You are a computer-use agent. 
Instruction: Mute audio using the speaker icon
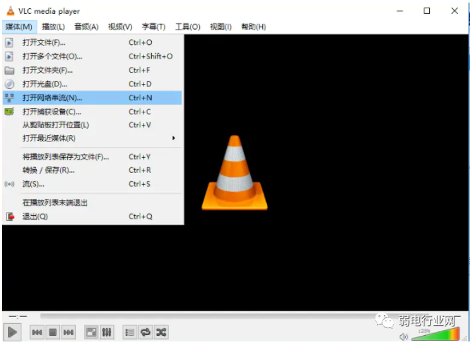tap(403, 336)
